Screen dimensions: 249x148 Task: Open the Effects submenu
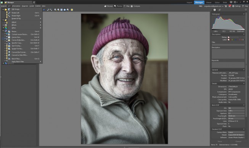coord(25,25)
